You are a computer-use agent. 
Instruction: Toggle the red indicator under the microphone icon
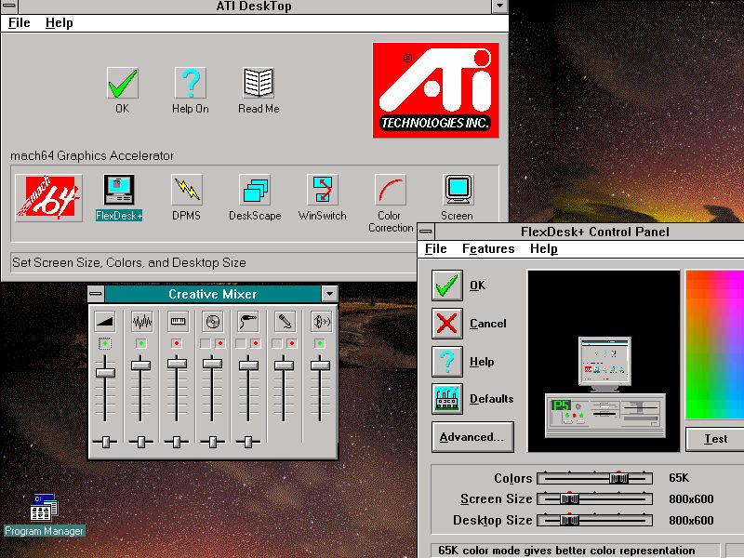click(291, 343)
